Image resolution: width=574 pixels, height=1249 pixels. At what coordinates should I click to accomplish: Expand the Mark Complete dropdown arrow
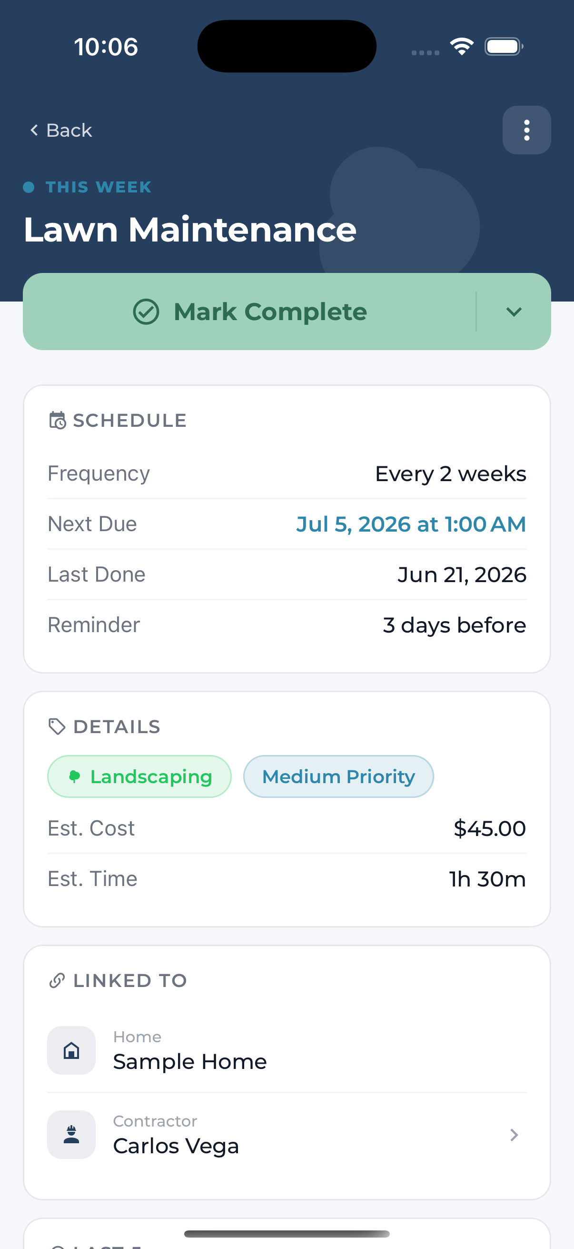pos(514,312)
